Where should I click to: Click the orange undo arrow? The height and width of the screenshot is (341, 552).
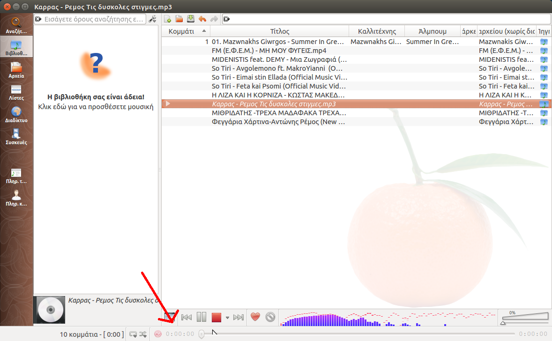(202, 19)
